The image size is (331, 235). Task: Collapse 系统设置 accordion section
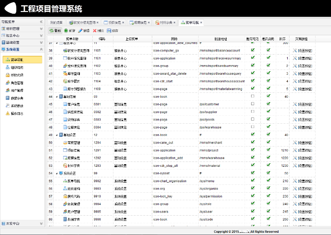(23, 49)
